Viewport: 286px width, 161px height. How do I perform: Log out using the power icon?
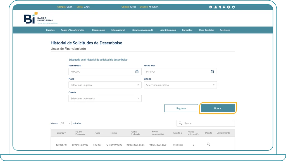233,7
